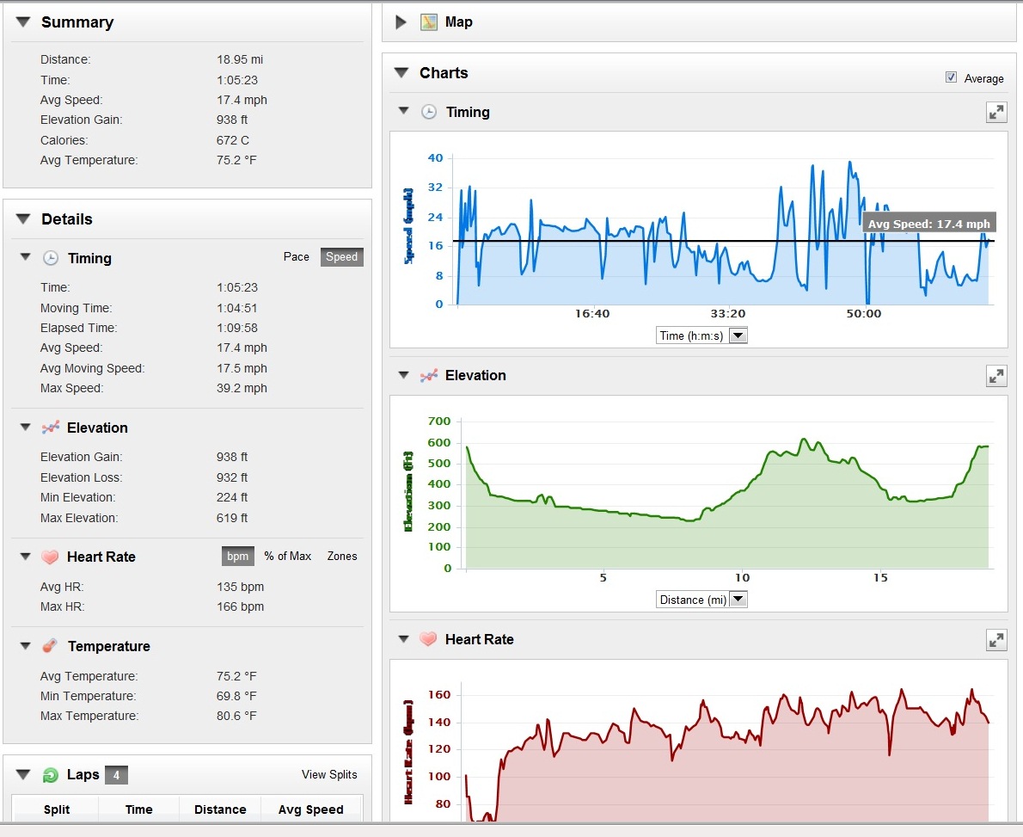Collapse the Summary panel

(x=23, y=22)
